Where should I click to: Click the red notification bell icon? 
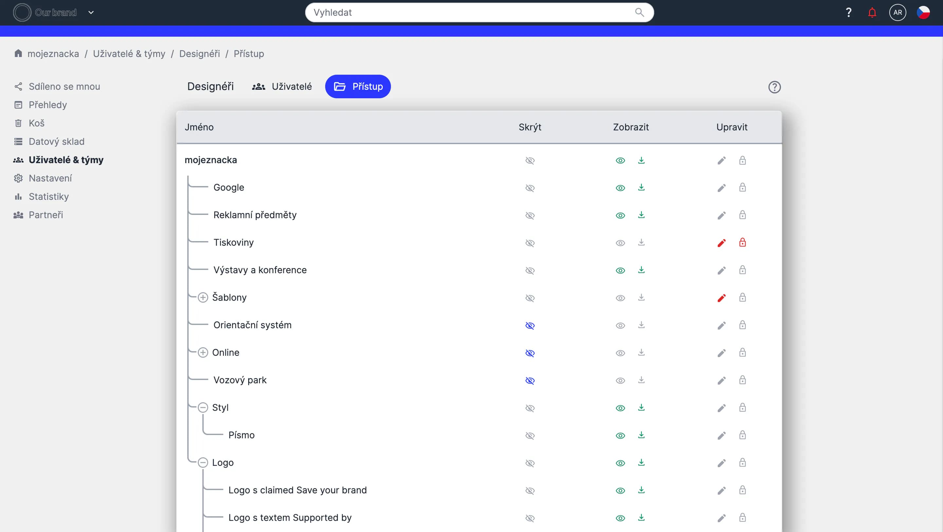coord(872,12)
